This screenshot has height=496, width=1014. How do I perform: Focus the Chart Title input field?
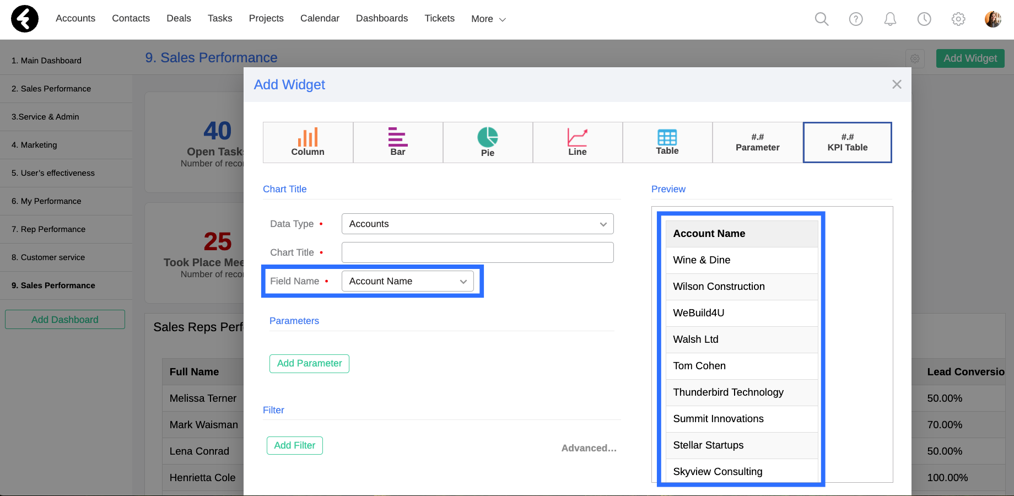point(478,252)
